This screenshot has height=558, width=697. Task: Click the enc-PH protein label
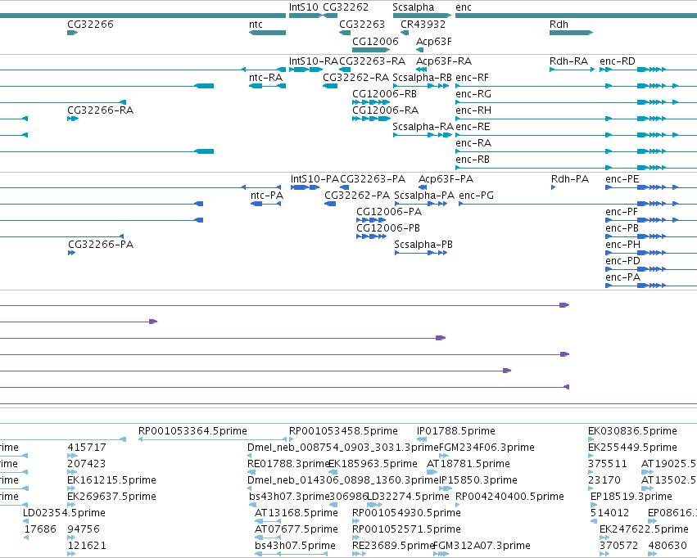[622, 245]
